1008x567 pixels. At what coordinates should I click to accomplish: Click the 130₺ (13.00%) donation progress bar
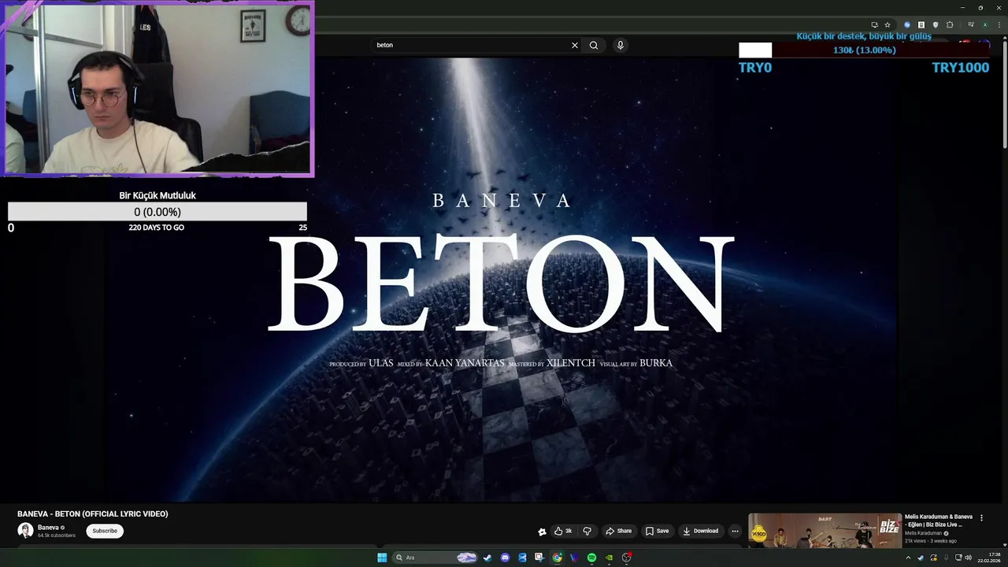pos(864,50)
